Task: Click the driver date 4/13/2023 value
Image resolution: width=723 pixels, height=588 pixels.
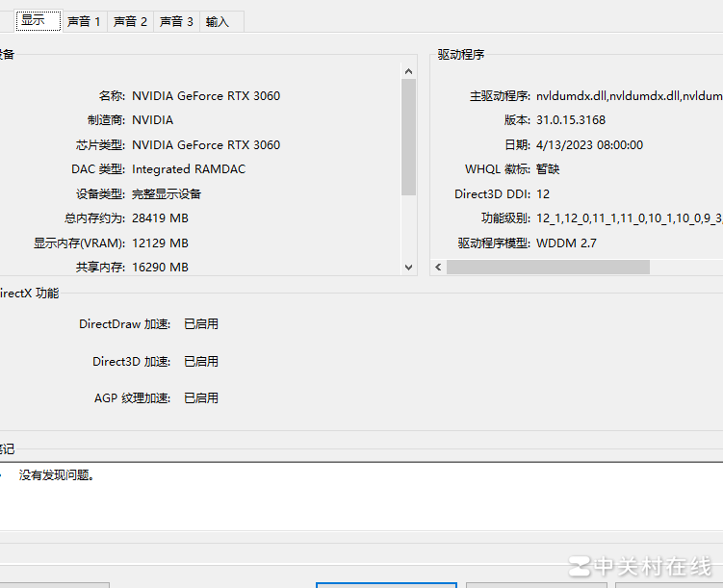Action: coord(589,145)
